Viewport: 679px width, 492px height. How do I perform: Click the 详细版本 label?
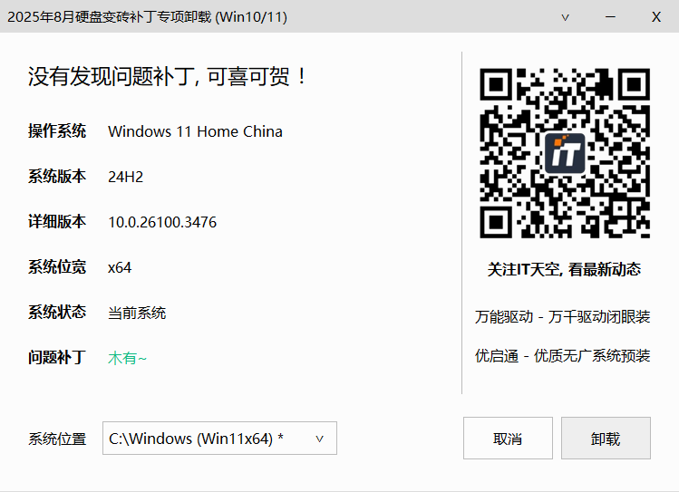tap(57, 222)
